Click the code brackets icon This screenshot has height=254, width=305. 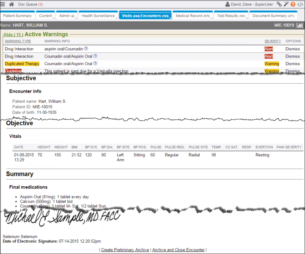point(300,4)
